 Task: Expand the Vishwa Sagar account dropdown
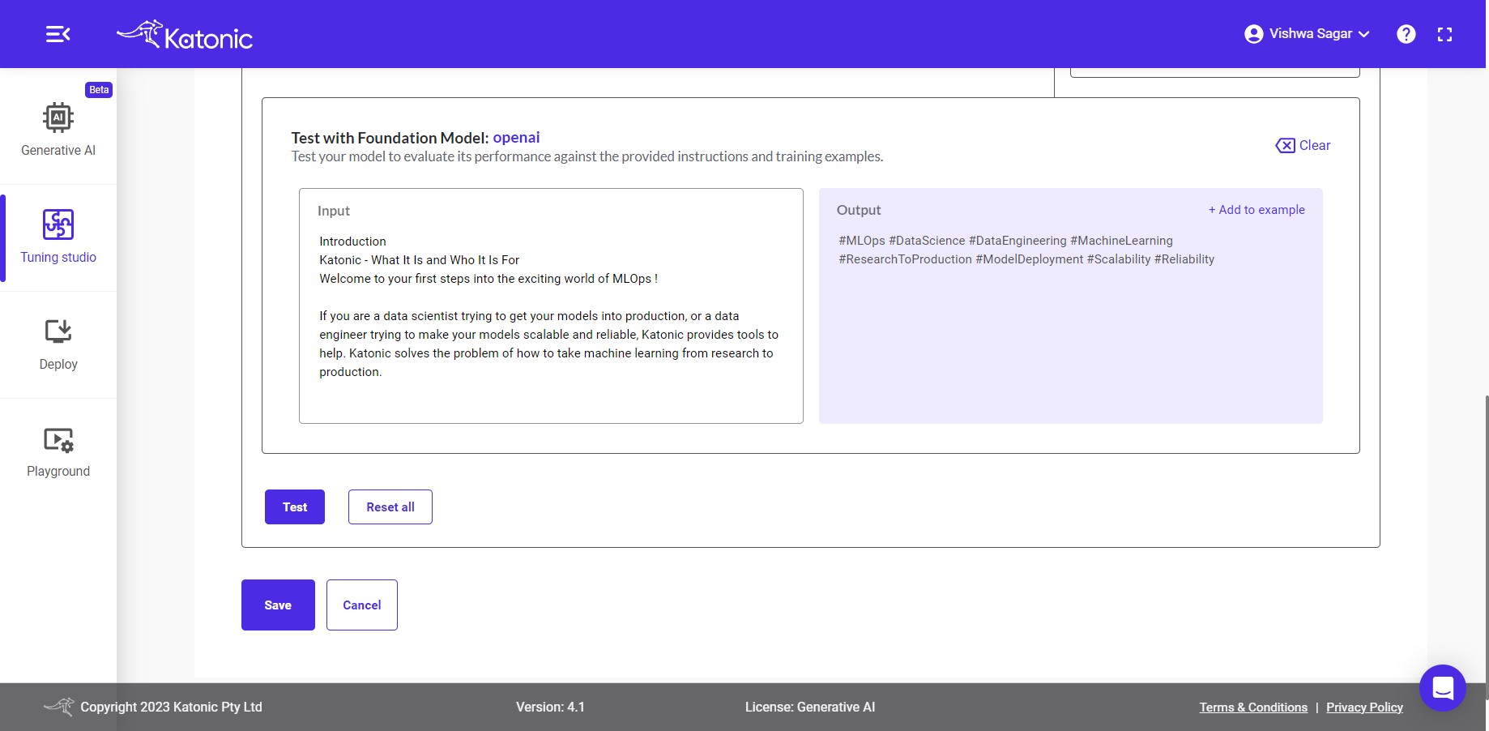coord(1363,34)
